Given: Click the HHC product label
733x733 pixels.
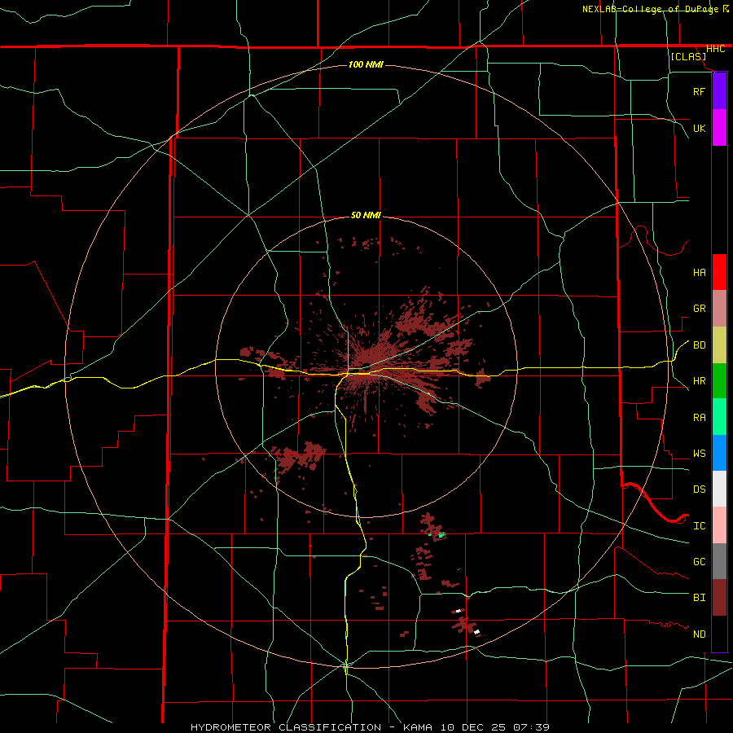Looking at the screenshot, I should (x=715, y=49).
